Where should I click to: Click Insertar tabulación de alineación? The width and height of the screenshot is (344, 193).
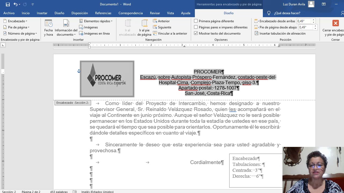tap(280, 34)
